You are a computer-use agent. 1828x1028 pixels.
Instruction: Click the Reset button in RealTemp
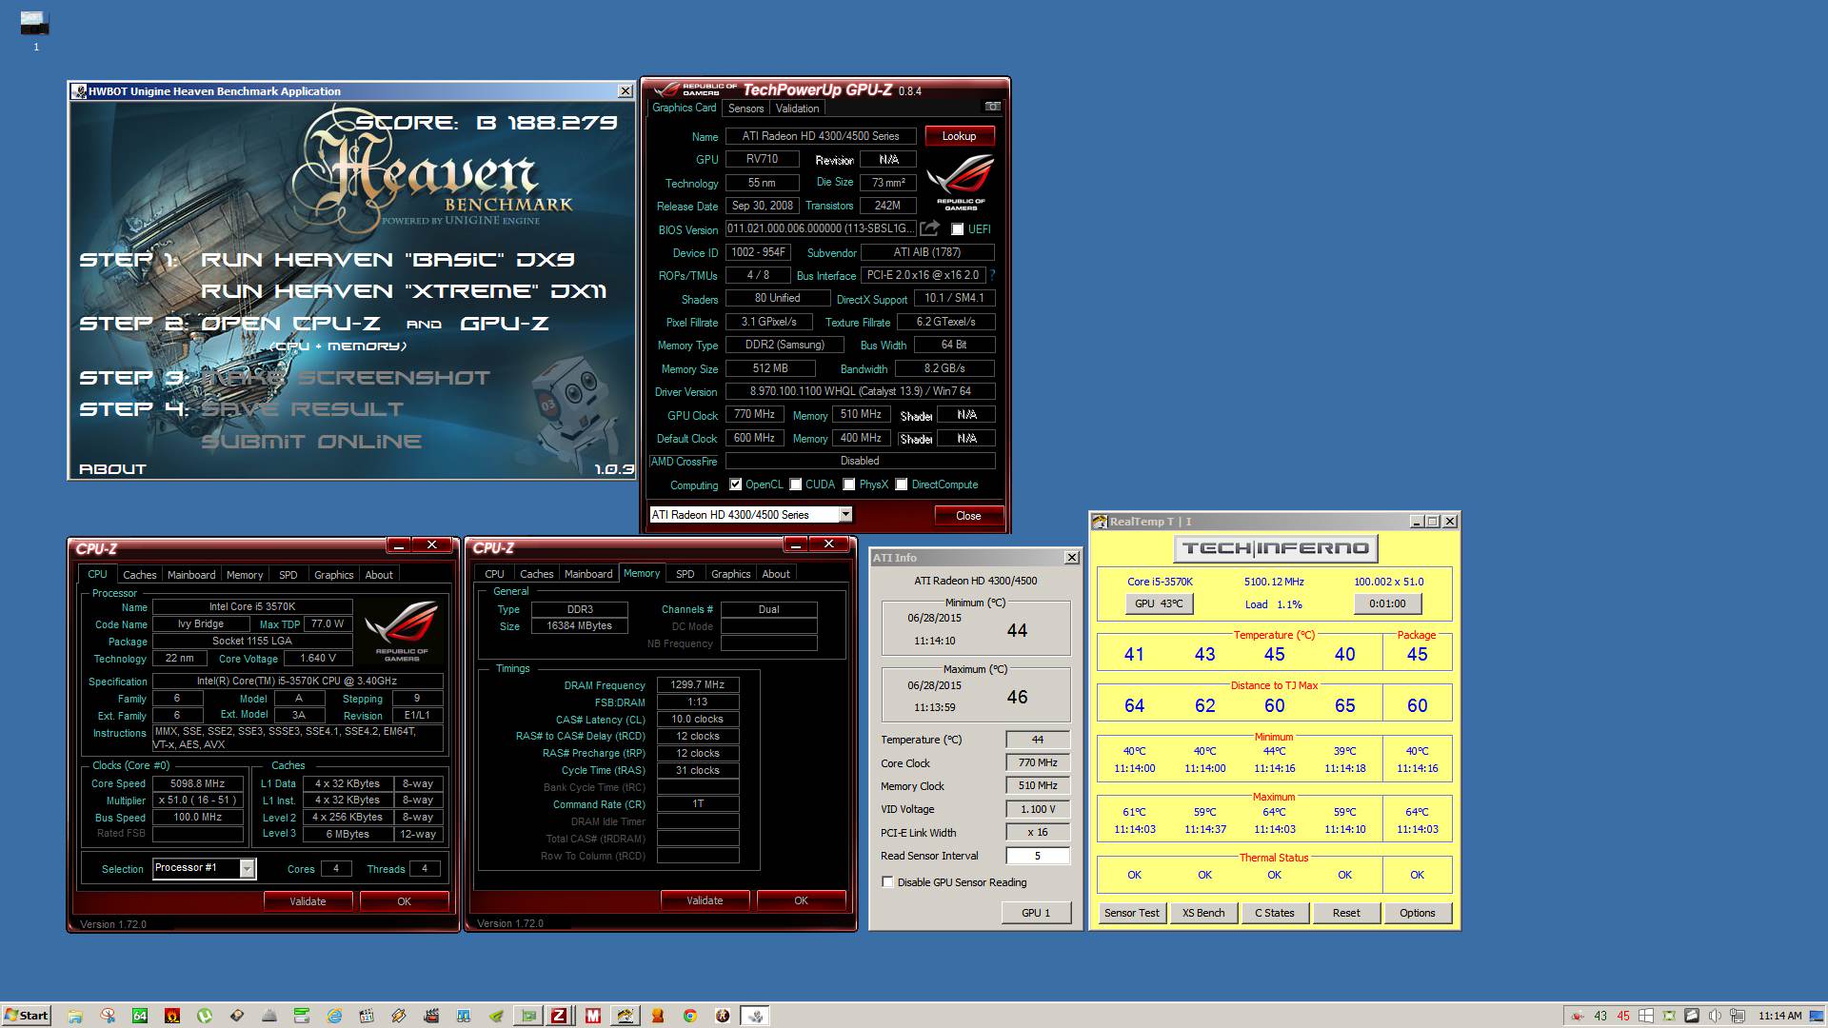[1346, 913]
